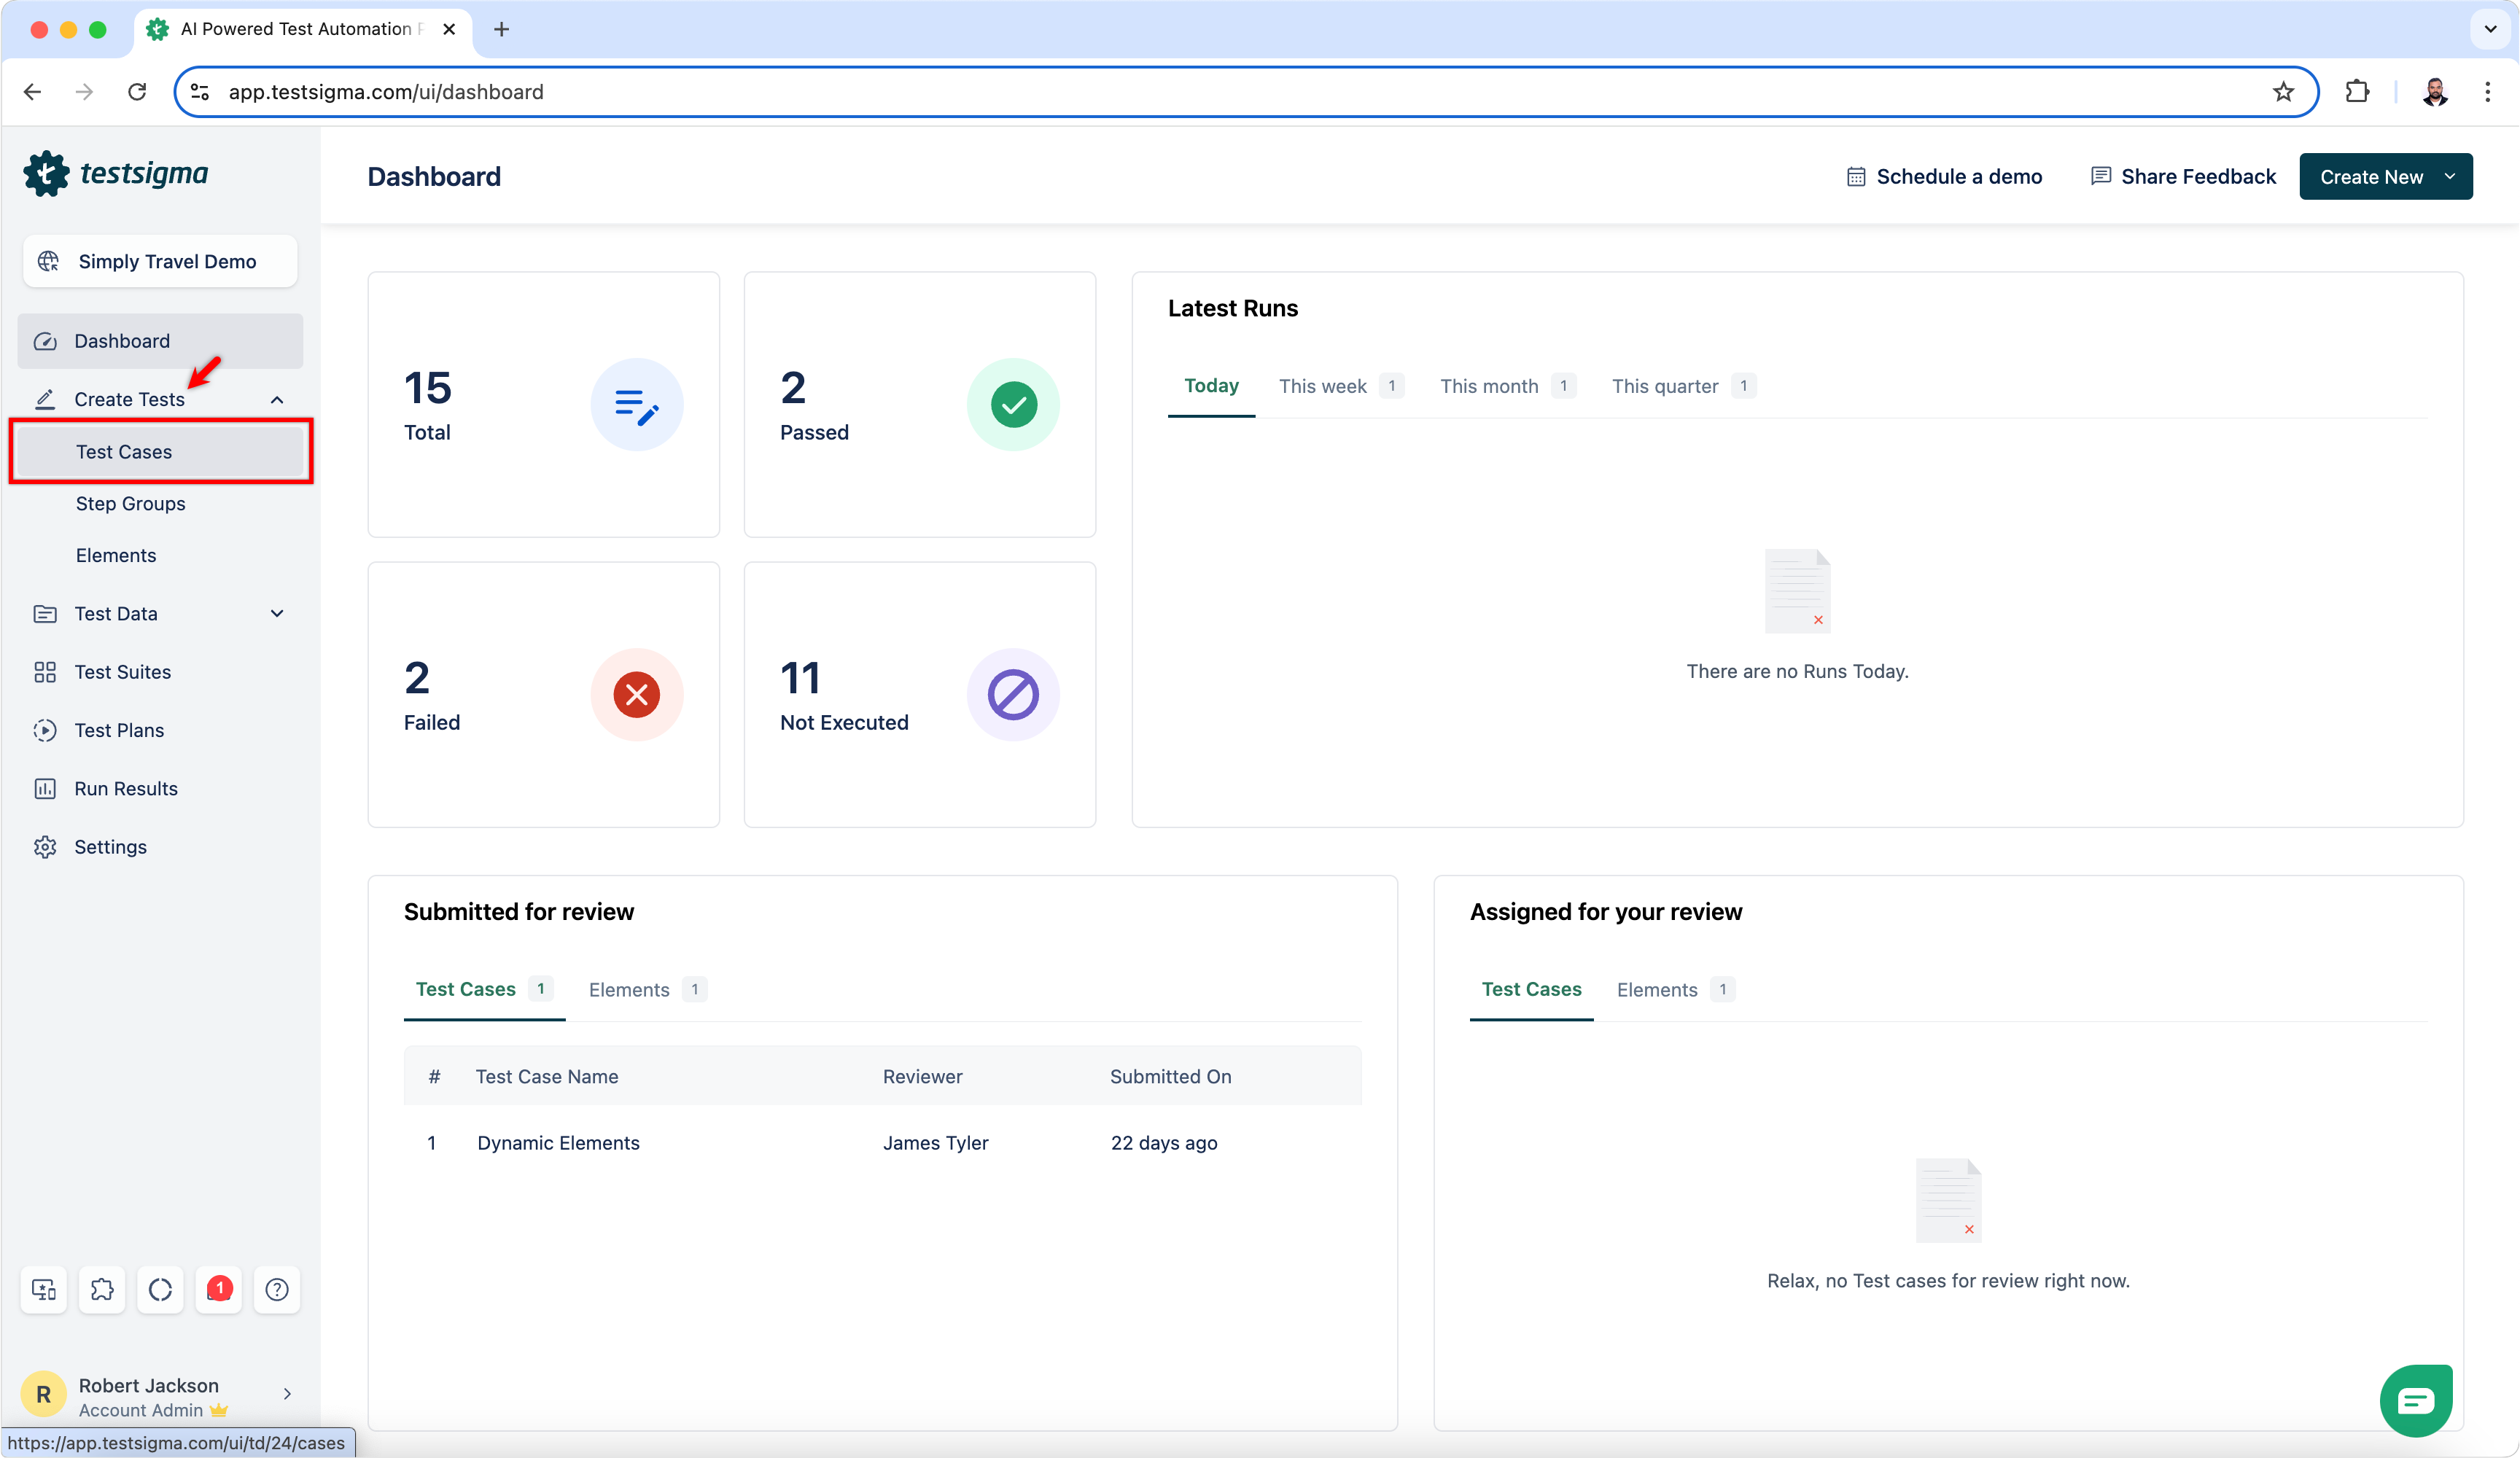Click the notifications icon with red badge

[218, 1290]
